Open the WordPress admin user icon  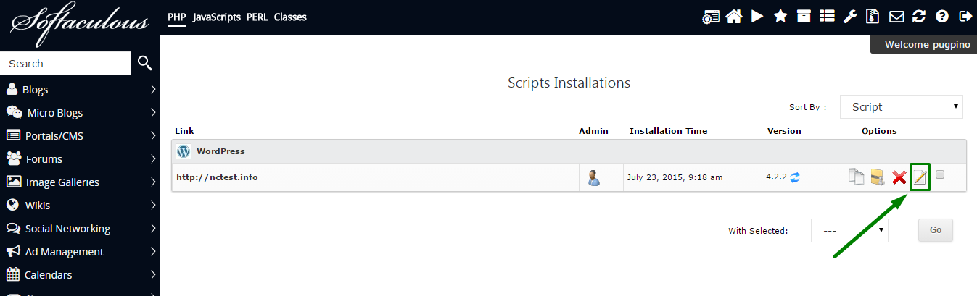594,177
